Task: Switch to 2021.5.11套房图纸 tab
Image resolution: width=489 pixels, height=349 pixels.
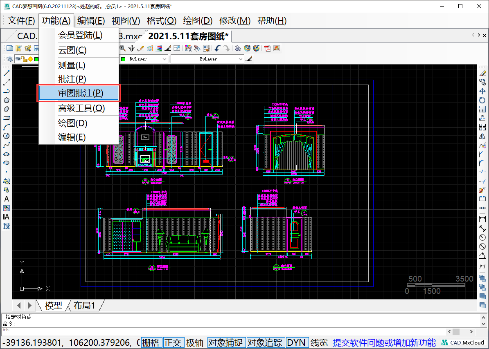Action: pyautogui.click(x=188, y=36)
